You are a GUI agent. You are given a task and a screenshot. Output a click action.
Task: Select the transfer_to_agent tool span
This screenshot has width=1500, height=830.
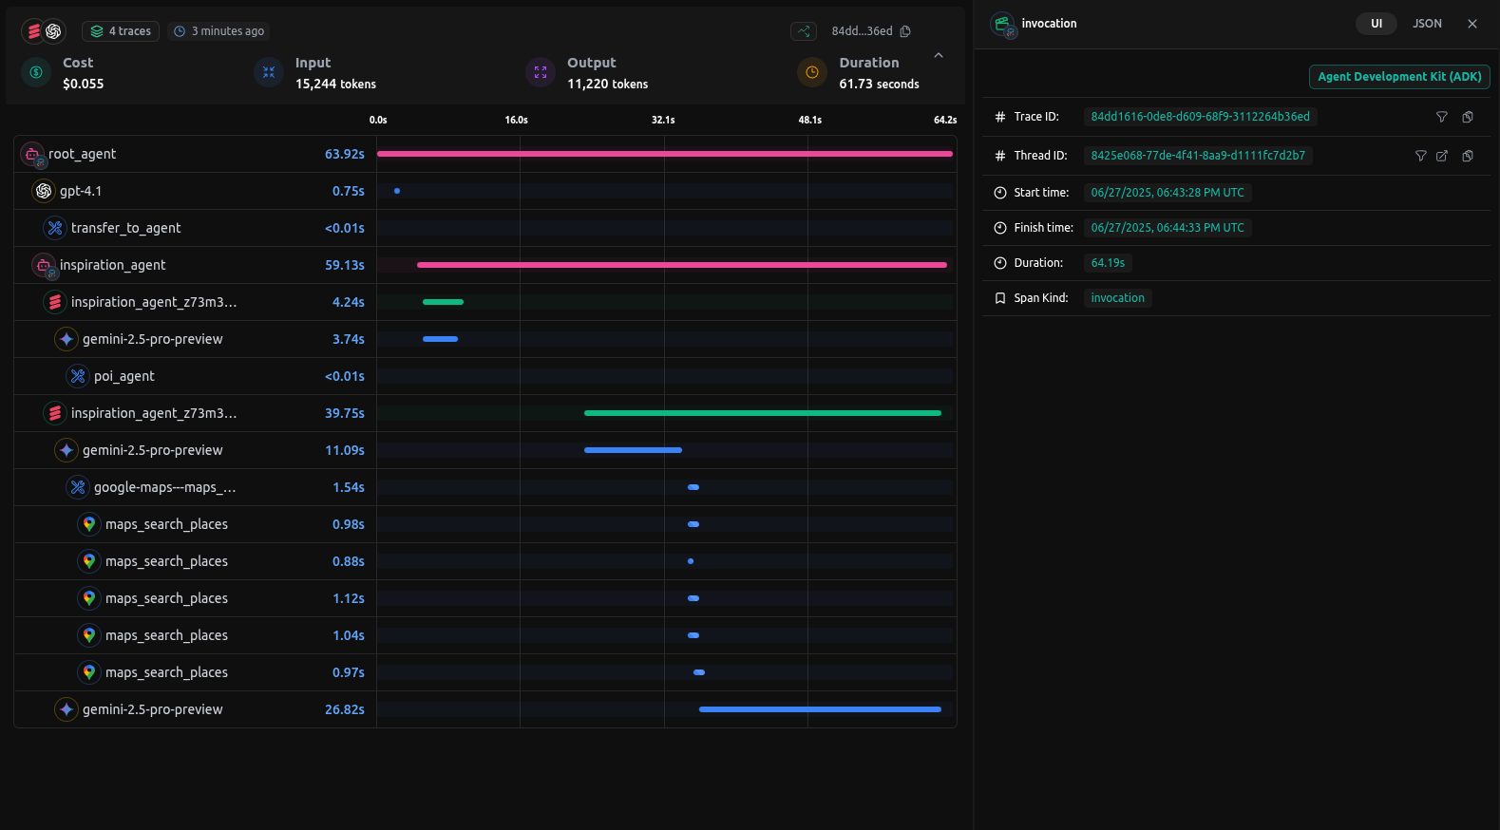pyautogui.click(x=125, y=228)
